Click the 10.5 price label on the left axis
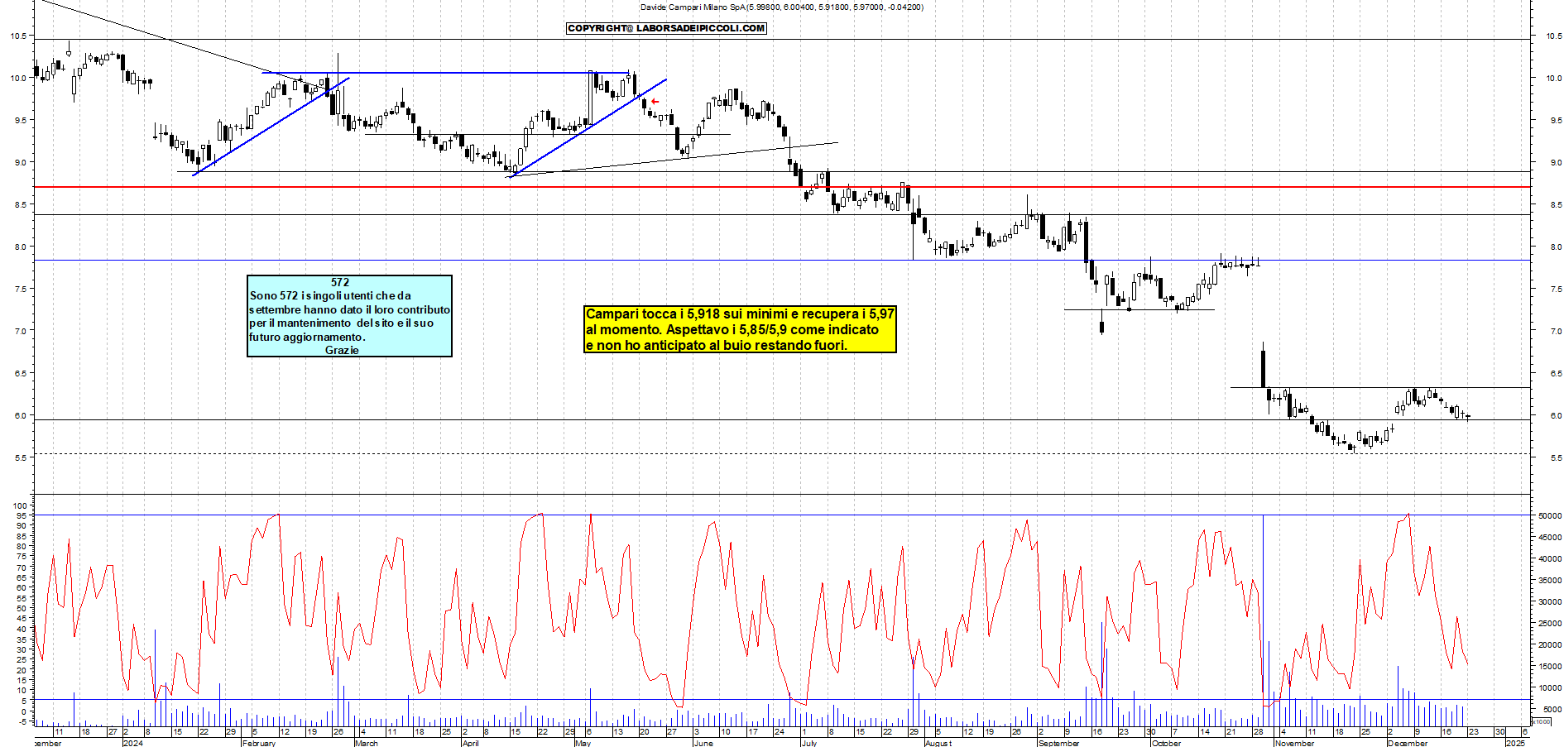This screenshot has width=1564, height=747. point(17,36)
